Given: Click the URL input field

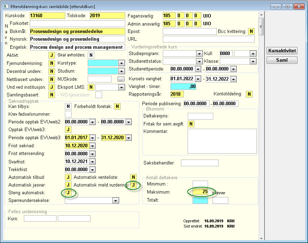Looking at the screenshot, I should point(209,39).
